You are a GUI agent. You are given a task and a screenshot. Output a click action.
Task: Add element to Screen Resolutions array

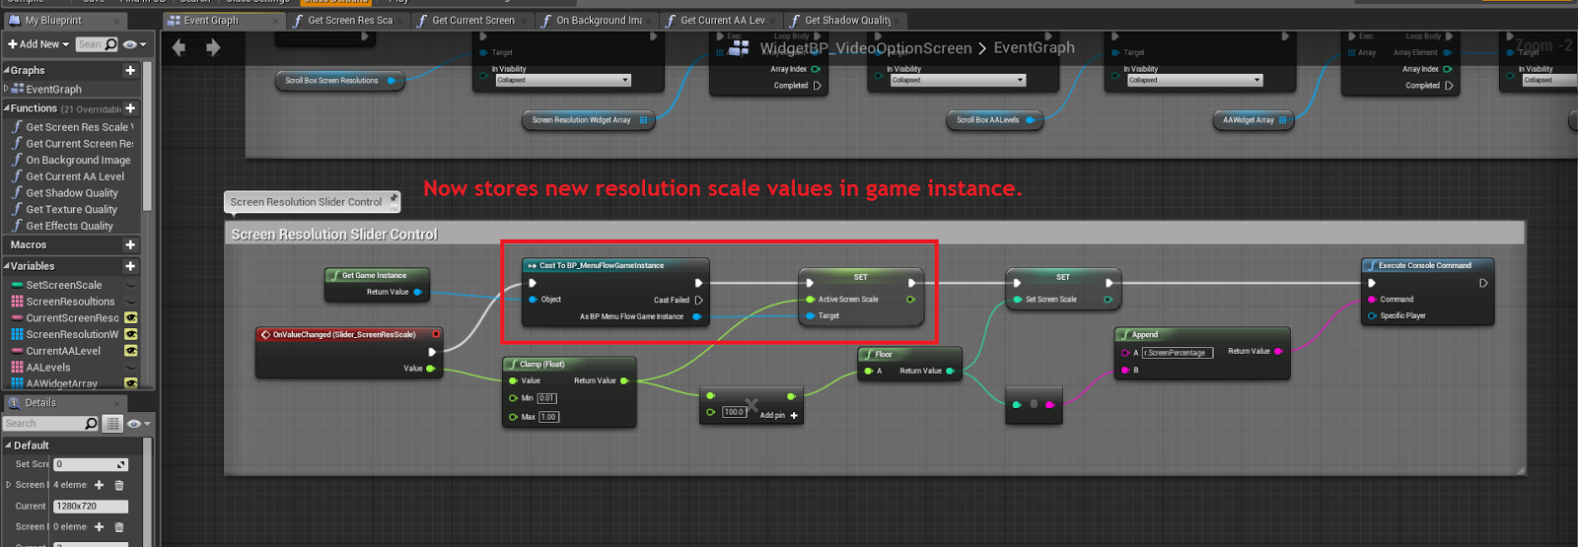[x=99, y=485]
